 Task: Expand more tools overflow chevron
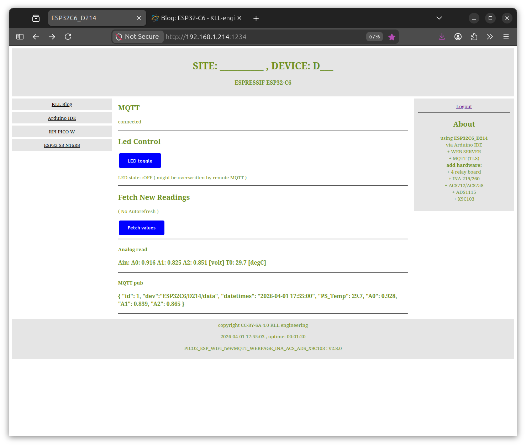[490, 37]
